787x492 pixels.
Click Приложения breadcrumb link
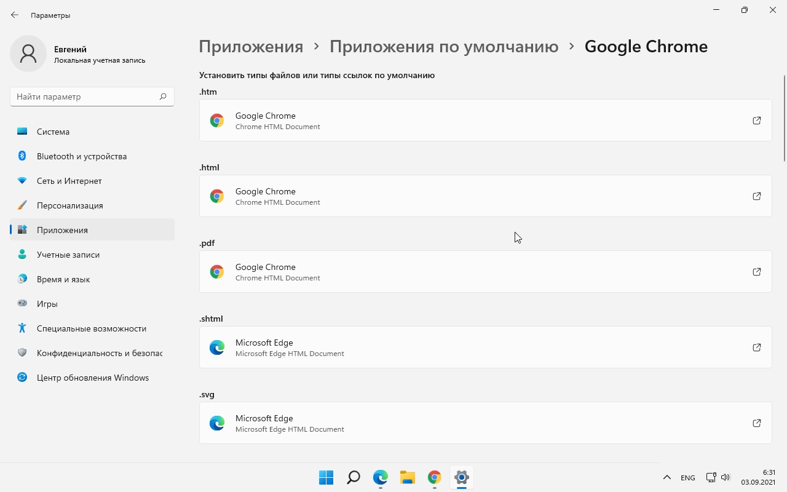click(x=251, y=47)
